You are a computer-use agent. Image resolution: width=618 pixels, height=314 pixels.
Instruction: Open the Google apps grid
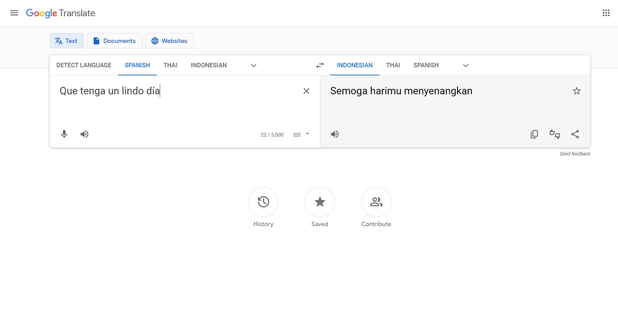606,13
